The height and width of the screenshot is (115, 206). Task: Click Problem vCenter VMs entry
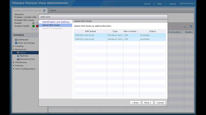25,17
